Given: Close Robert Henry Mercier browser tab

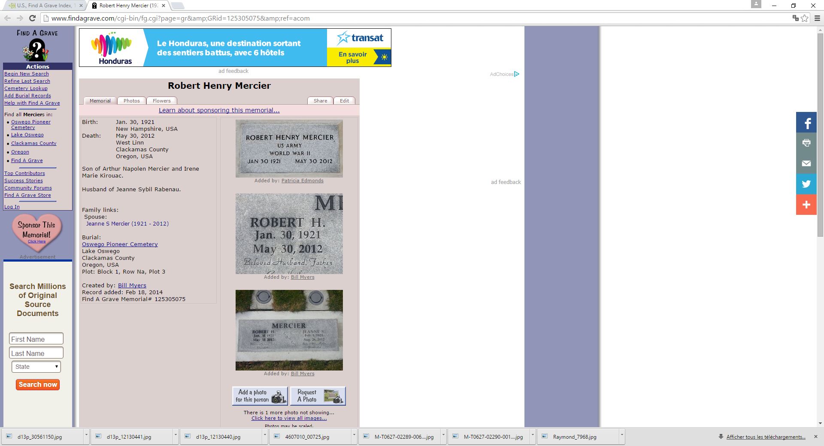Looking at the screenshot, I should click(x=164, y=6).
